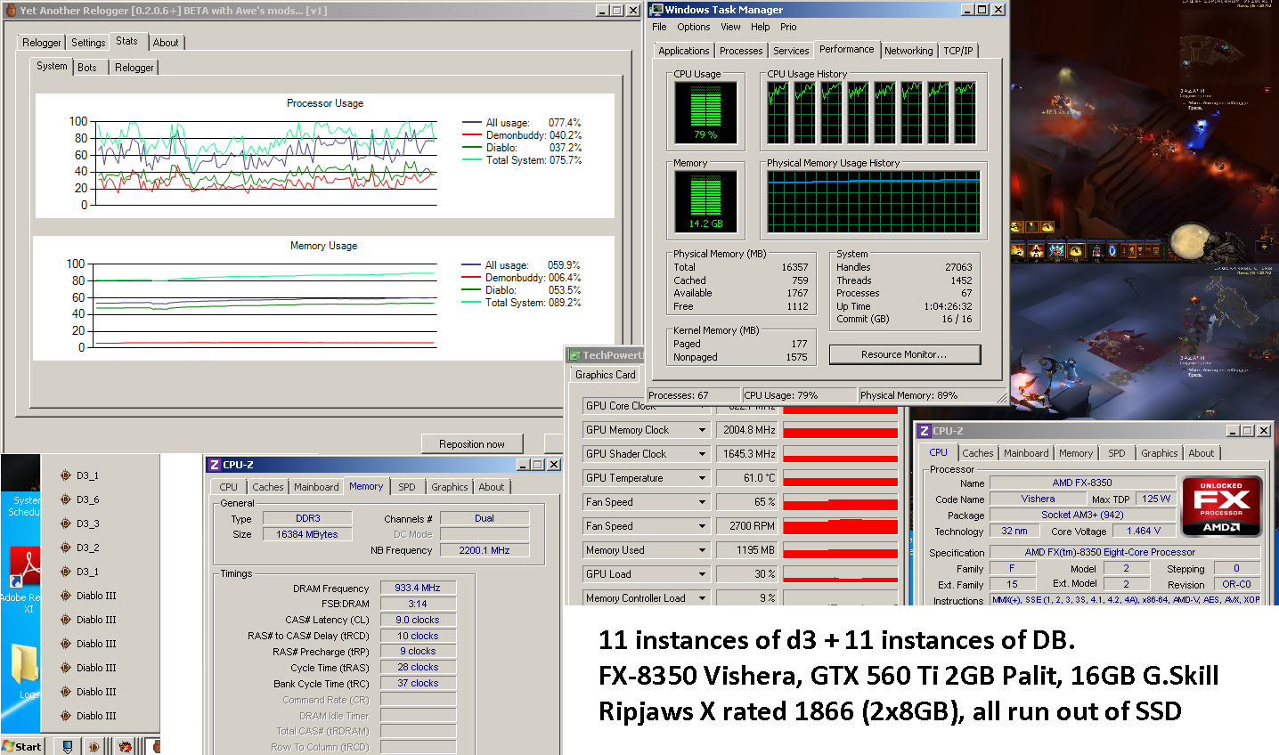Open Mainboard tab in CPU-Z Memory window
The height and width of the screenshot is (755, 1279).
pos(316,487)
